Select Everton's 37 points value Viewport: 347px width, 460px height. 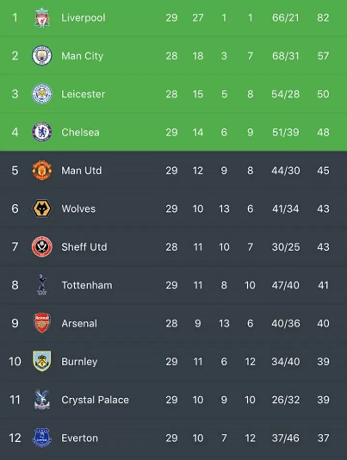(x=323, y=438)
